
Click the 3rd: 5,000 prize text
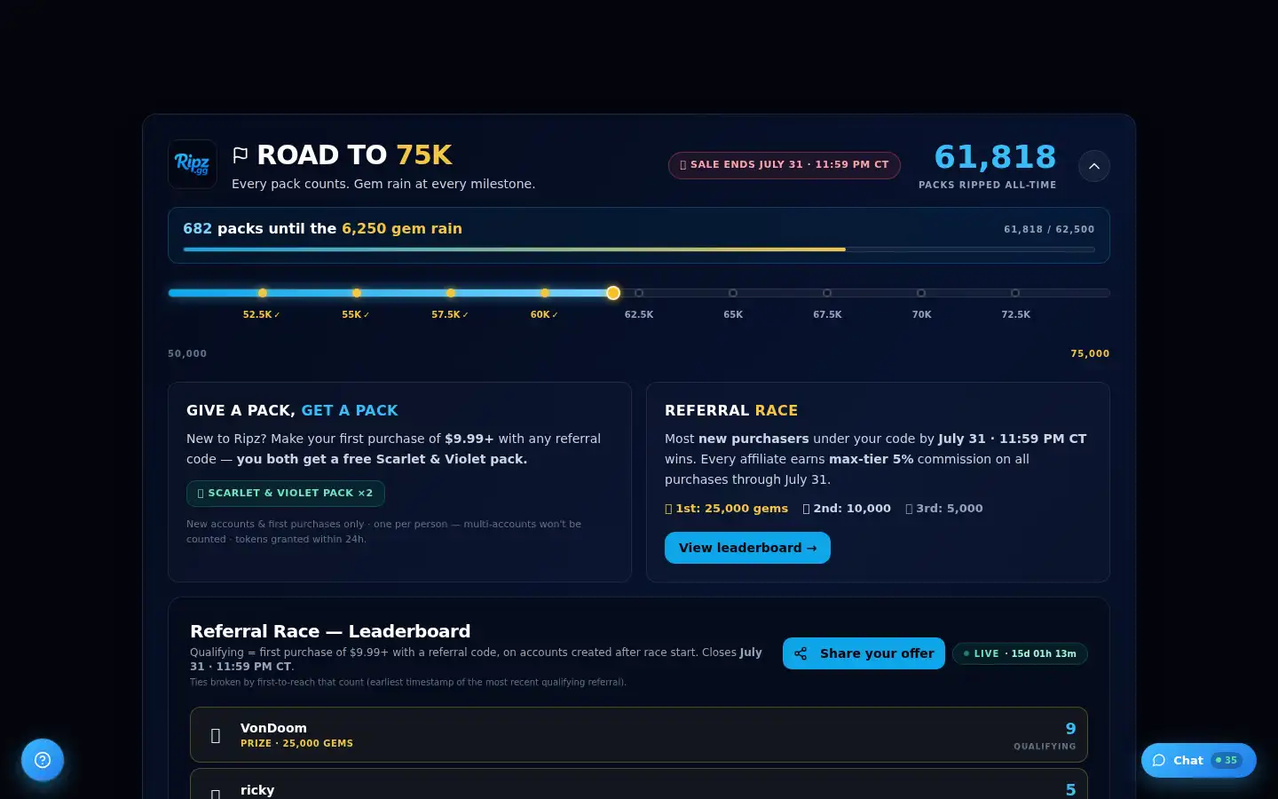pos(944,509)
